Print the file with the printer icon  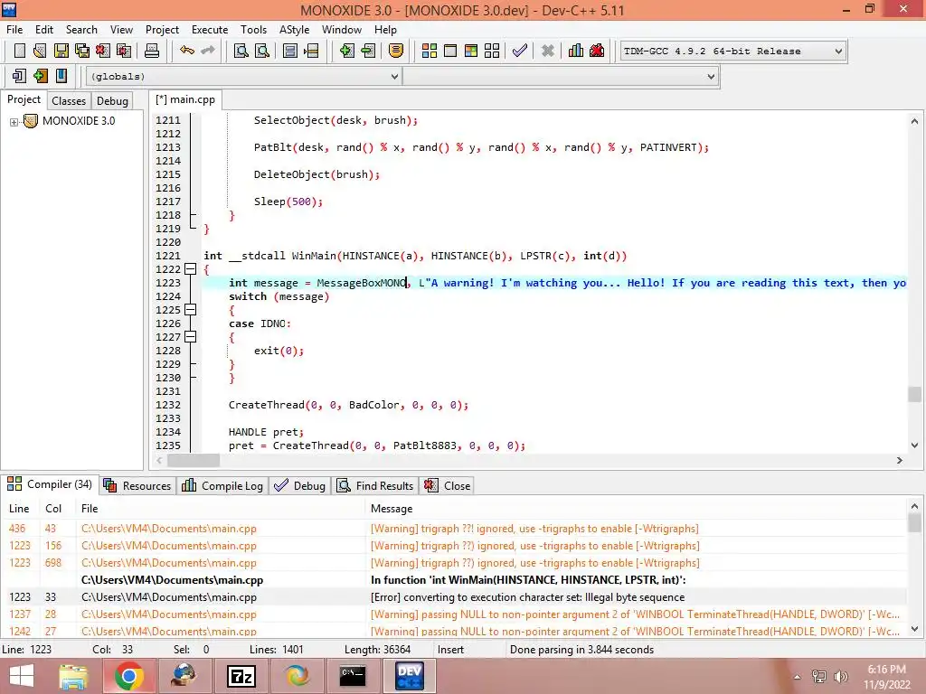pos(152,51)
